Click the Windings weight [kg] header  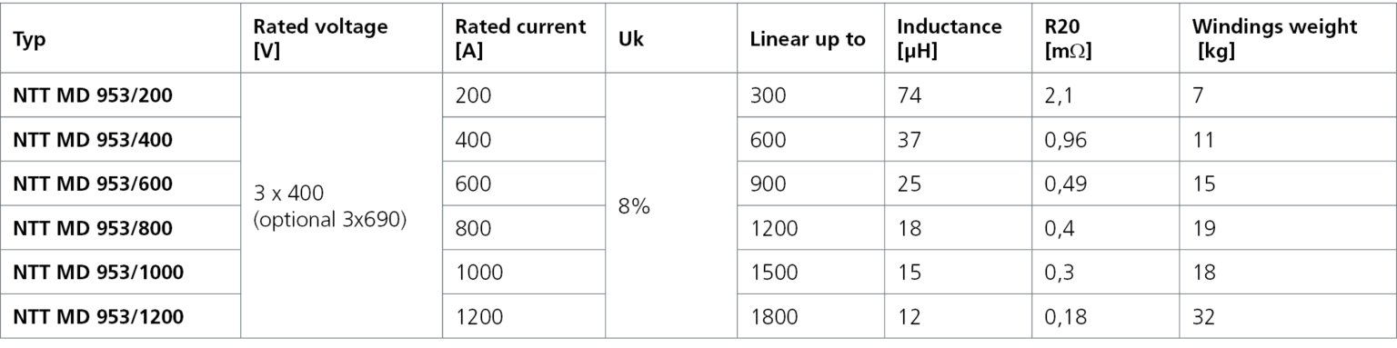[1274, 40]
